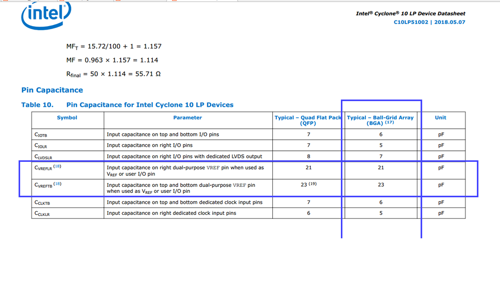Viewport: 500px width, 283px height.
Task: Click the MF = 0.963 × 1.157 equation
Action: [112, 60]
